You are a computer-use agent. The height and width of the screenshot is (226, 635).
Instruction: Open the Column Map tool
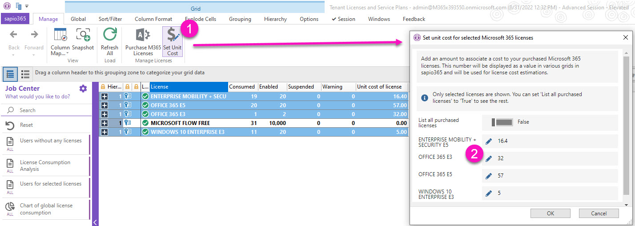[x=60, y=42]
